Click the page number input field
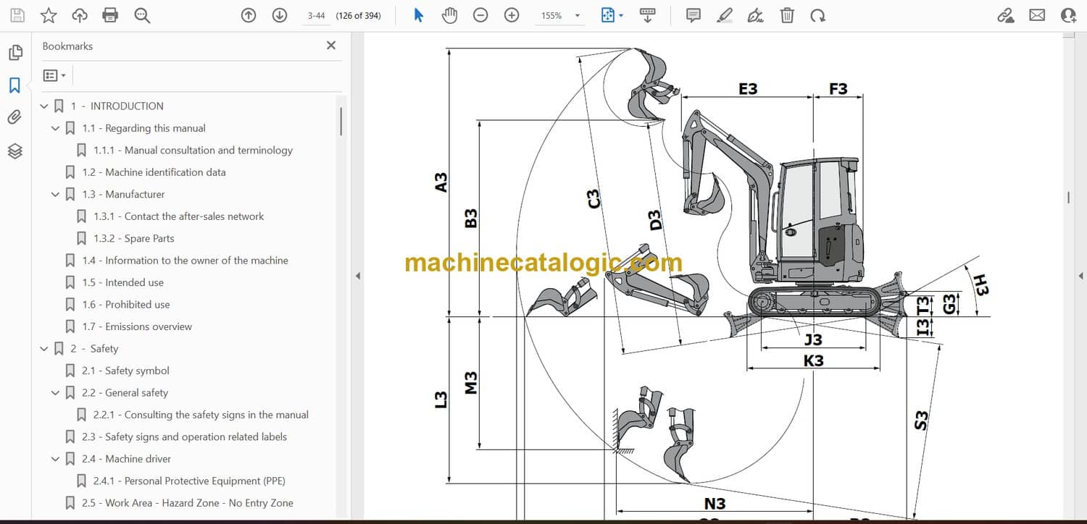The height and width of the screenshot is (524, 1087). pos(316,15)
